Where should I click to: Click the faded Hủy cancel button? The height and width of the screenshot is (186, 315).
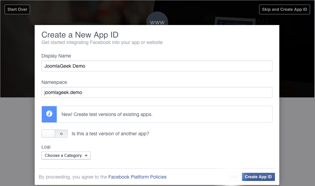coord(233,177)
